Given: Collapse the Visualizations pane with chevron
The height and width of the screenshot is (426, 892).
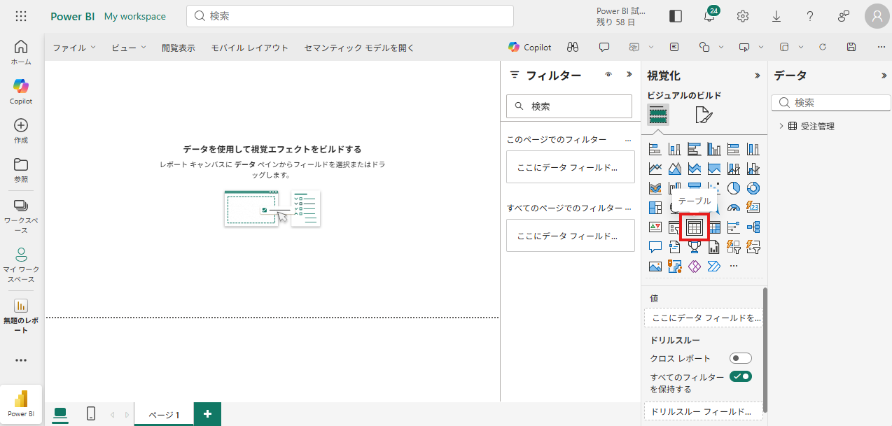Looking at the screenshot, I should pyautogui.click(x=756, y=76).
